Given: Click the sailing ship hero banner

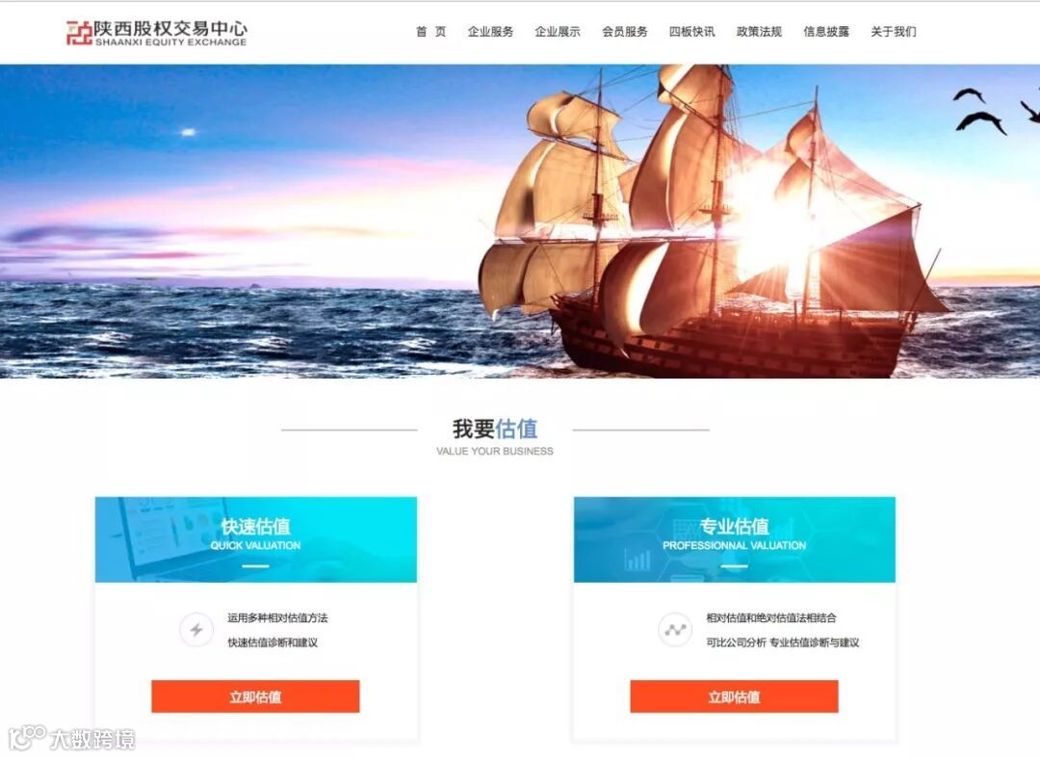Looking at the screenshot, I should (520, 221).
